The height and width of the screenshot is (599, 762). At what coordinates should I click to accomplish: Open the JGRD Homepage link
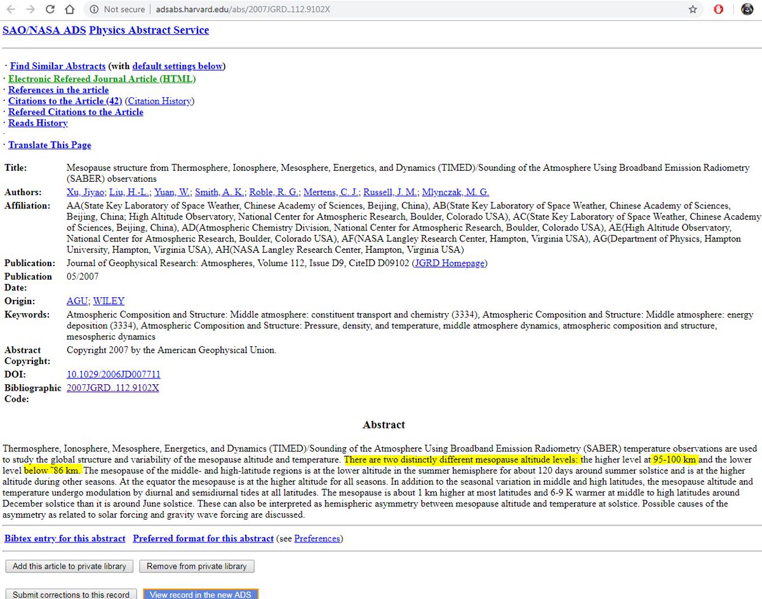point(450,263)
